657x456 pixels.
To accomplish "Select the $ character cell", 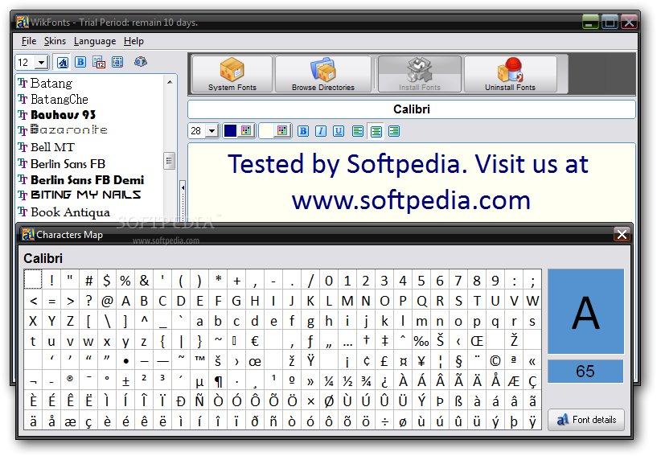I will [107, 281].
